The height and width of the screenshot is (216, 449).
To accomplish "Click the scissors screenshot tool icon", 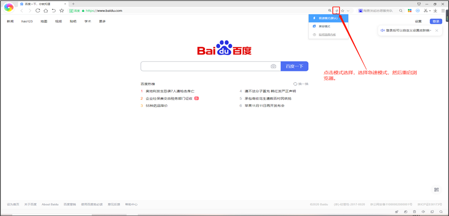I will [x=425, y=11].
